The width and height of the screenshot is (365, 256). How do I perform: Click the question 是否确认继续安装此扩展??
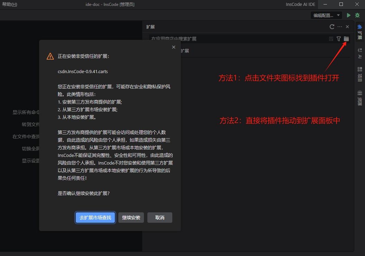click(x=84, y=193)
